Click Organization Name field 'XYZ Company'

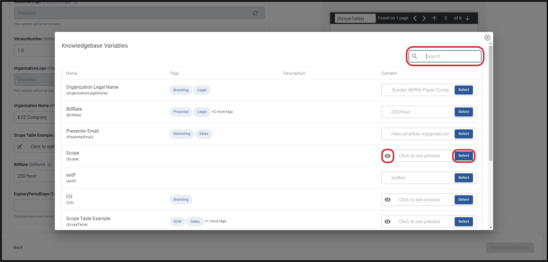click(34, 117)
